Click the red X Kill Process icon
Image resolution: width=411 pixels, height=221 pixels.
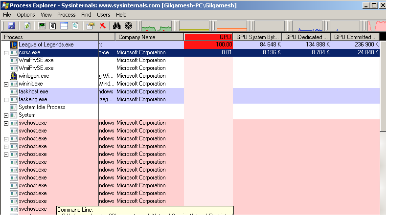pos(102,25)
